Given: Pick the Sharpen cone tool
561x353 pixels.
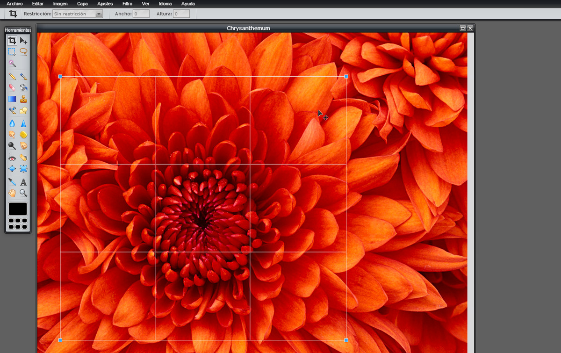Looking at the screenshot, I should pyautogui.click(x=23, y=123).
